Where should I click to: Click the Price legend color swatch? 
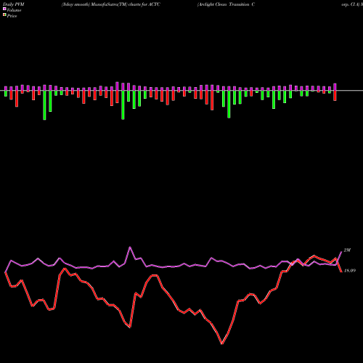point(4,15)
